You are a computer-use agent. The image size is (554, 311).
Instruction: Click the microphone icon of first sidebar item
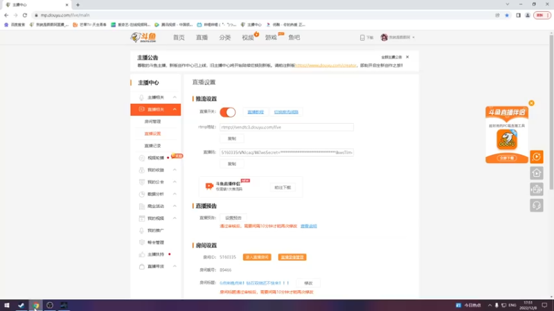point(141,97)
